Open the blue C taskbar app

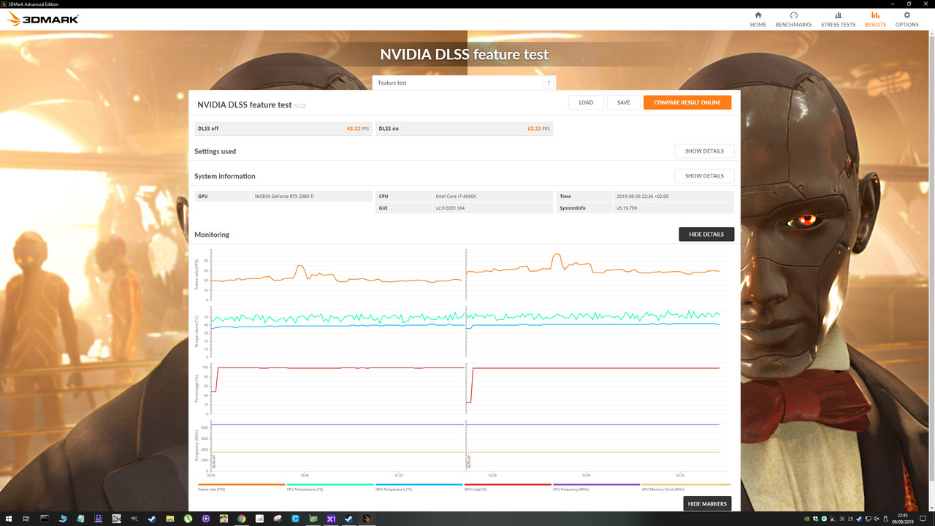coord(295,519)
